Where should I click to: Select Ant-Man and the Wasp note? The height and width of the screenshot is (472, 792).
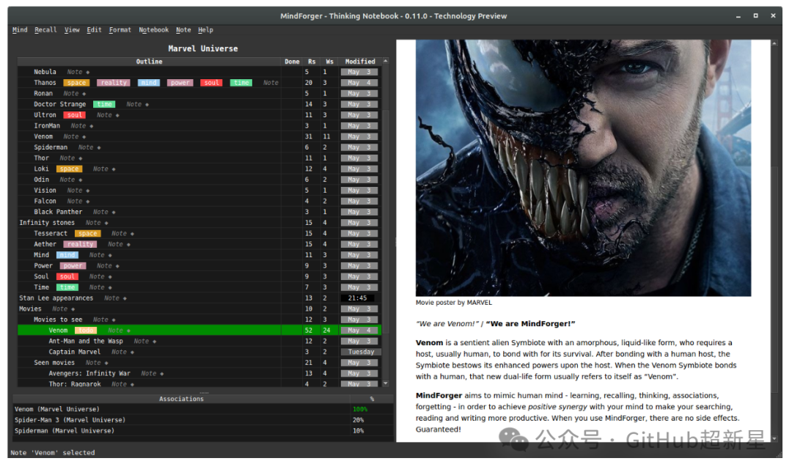tap(199, 342)
